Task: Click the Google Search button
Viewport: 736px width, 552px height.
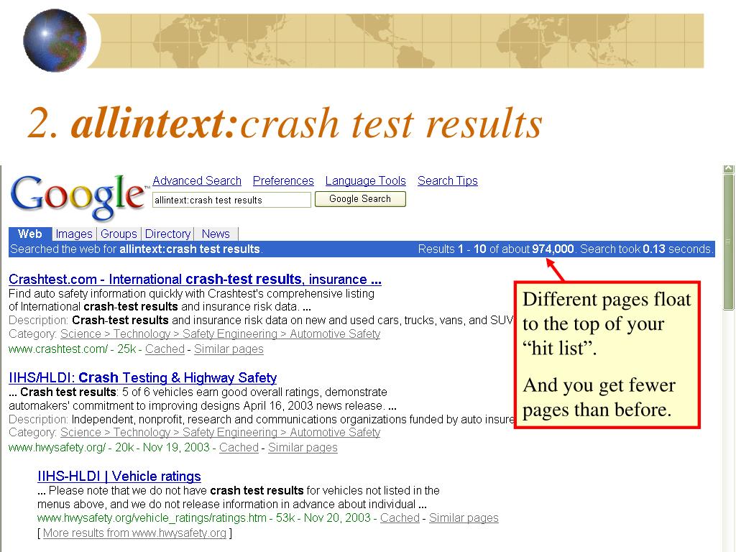Action: pyautogui.click(x=360, y=199)
